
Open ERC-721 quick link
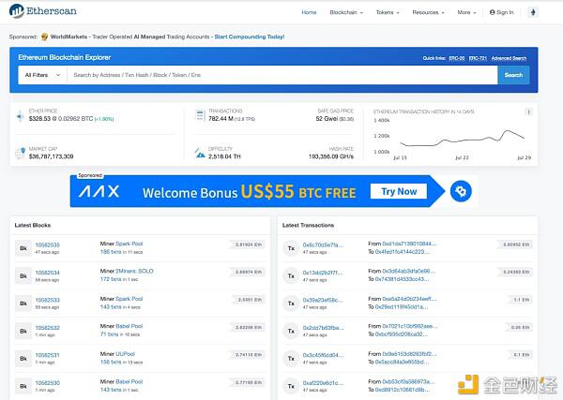pos(478,58)
